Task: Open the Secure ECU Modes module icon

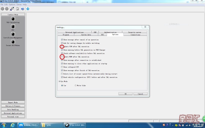Action: (x=13, y=42)
